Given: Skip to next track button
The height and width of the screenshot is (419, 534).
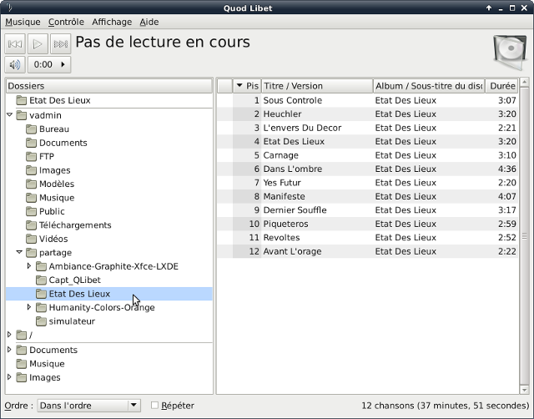Looking at the screenshot, I should [60, 44].
